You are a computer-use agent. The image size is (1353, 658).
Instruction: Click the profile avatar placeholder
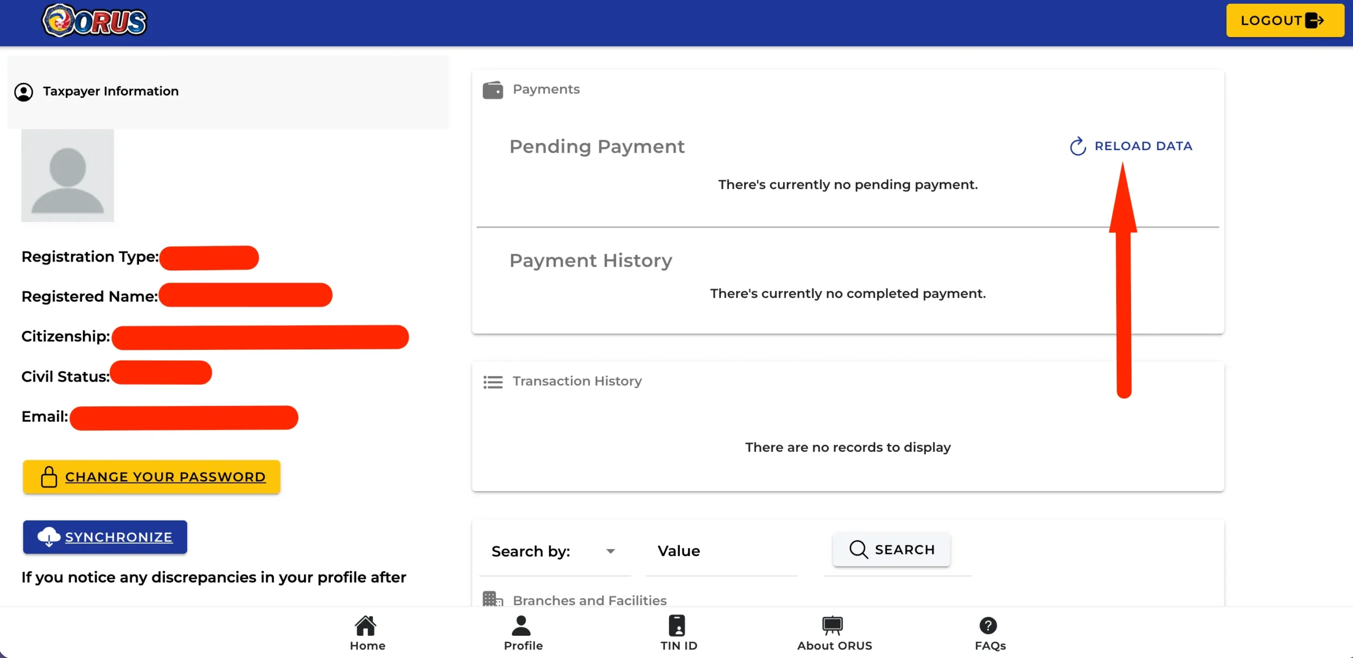(x=68, y=175)
